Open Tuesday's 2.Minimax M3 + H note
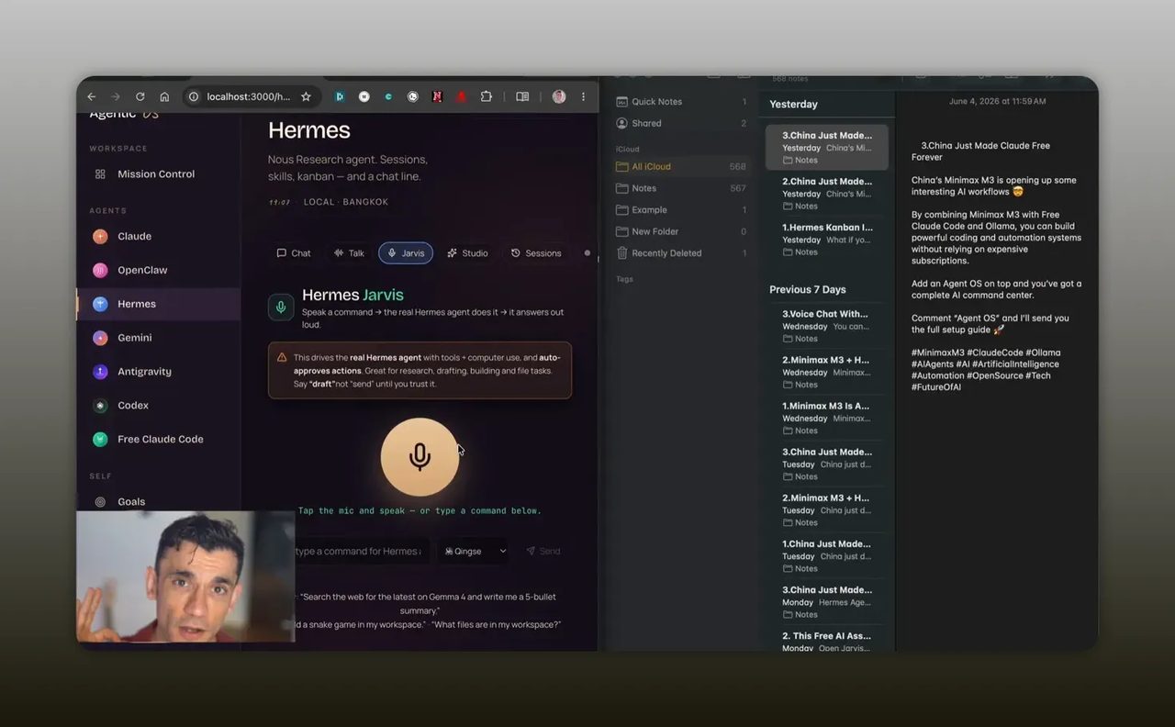Viewport: 1175px width, 727px height. (x=827, y=509)
